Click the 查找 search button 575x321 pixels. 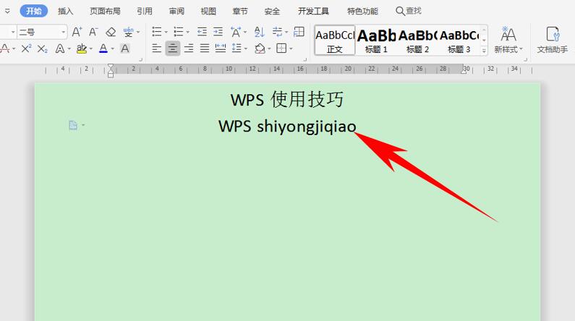(409, 11)
